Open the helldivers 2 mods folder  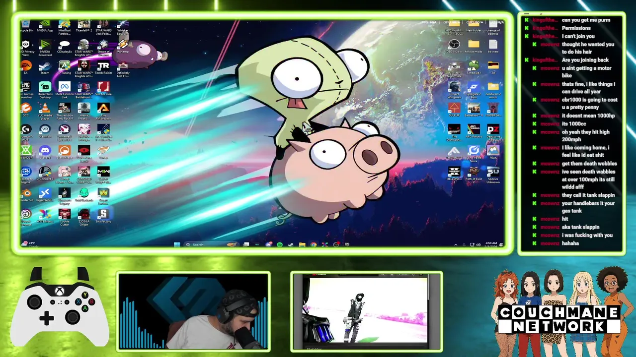[x=493, y=90]
